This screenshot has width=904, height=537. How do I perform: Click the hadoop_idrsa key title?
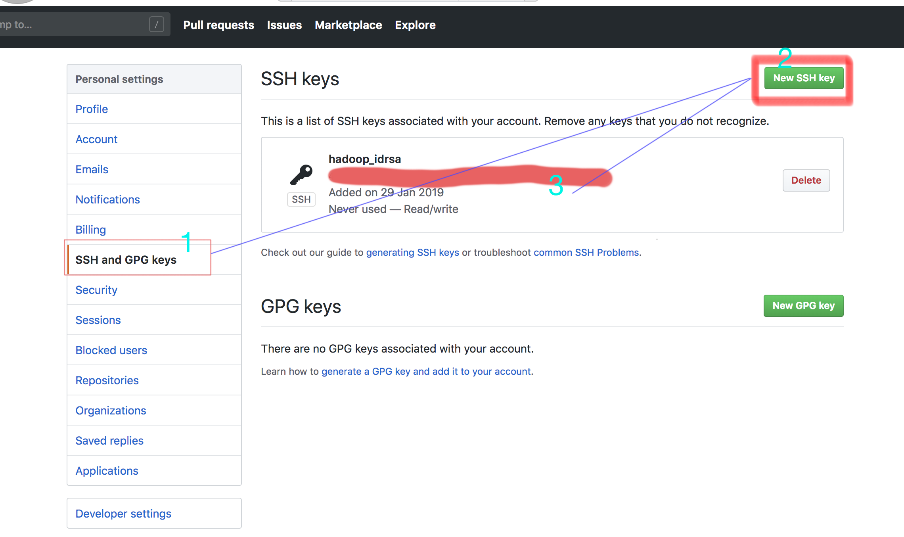pos(365,159)
